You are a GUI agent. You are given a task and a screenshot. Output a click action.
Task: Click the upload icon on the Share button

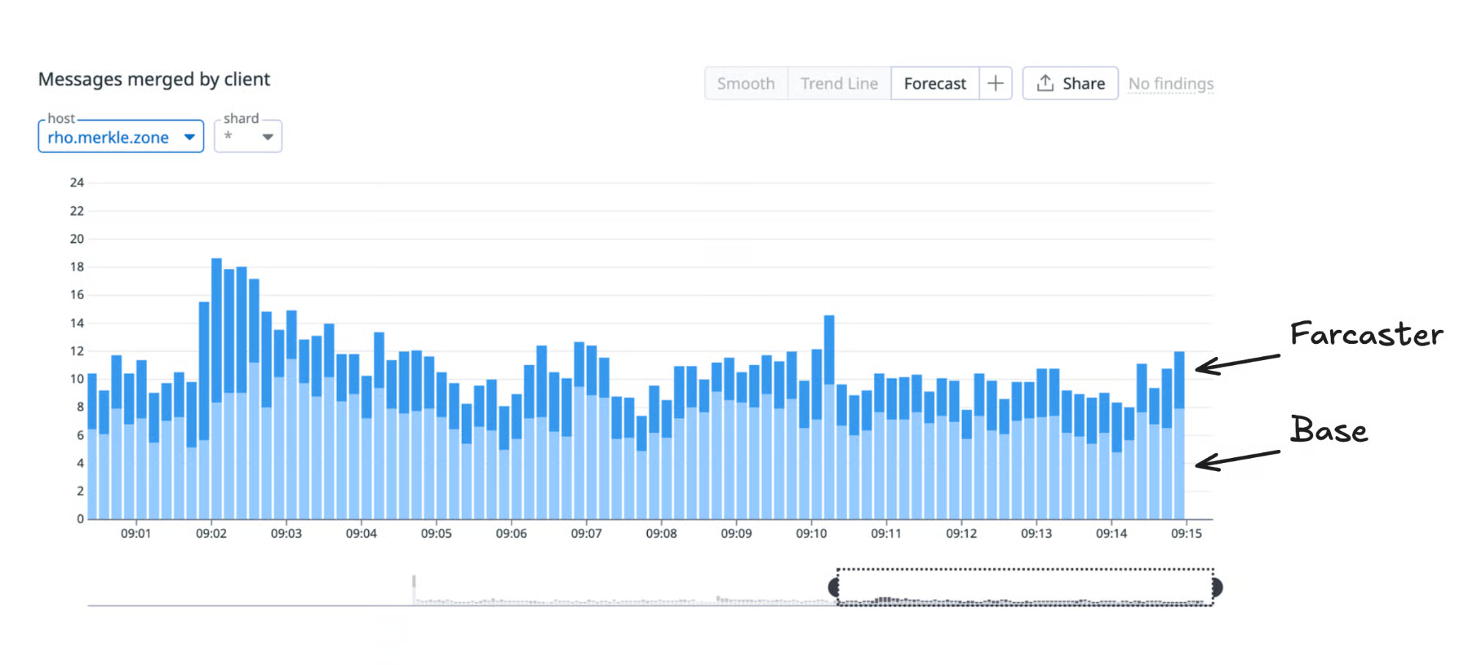click(x=1045, y=83)
